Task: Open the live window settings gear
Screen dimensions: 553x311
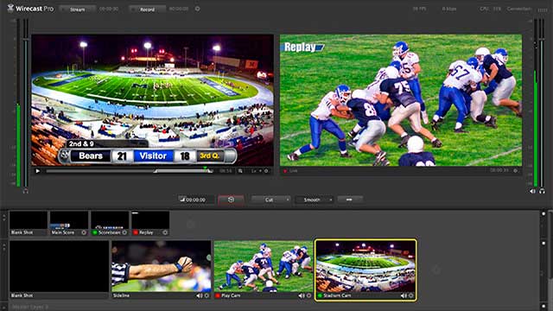Action: tap(516, 171)
